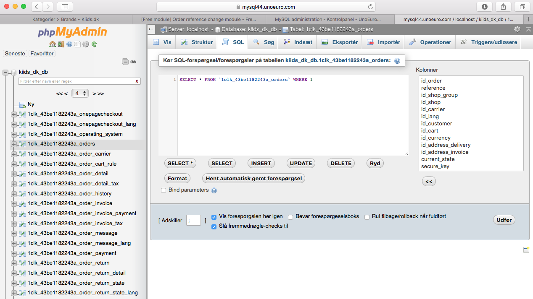The width and height of the screenshot is (533, 299).
Task: Check Bevar forespørgeselsboks option
Action: (x=290, y=217)
